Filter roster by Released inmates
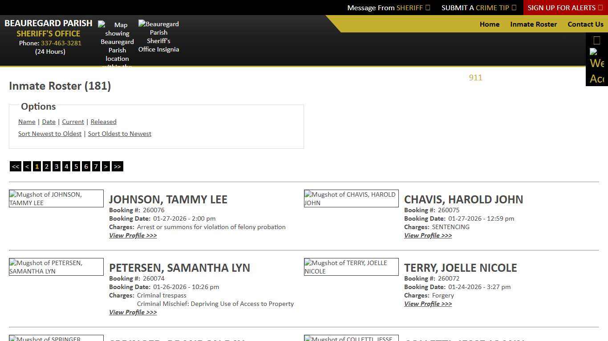Screen dimensions: 608x341 (x=103, y=122)
